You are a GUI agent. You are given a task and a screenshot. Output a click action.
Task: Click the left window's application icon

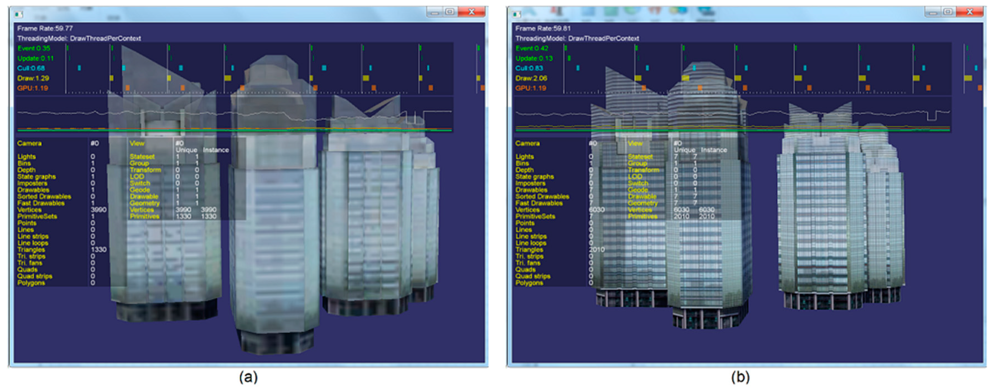coord(19,14)
